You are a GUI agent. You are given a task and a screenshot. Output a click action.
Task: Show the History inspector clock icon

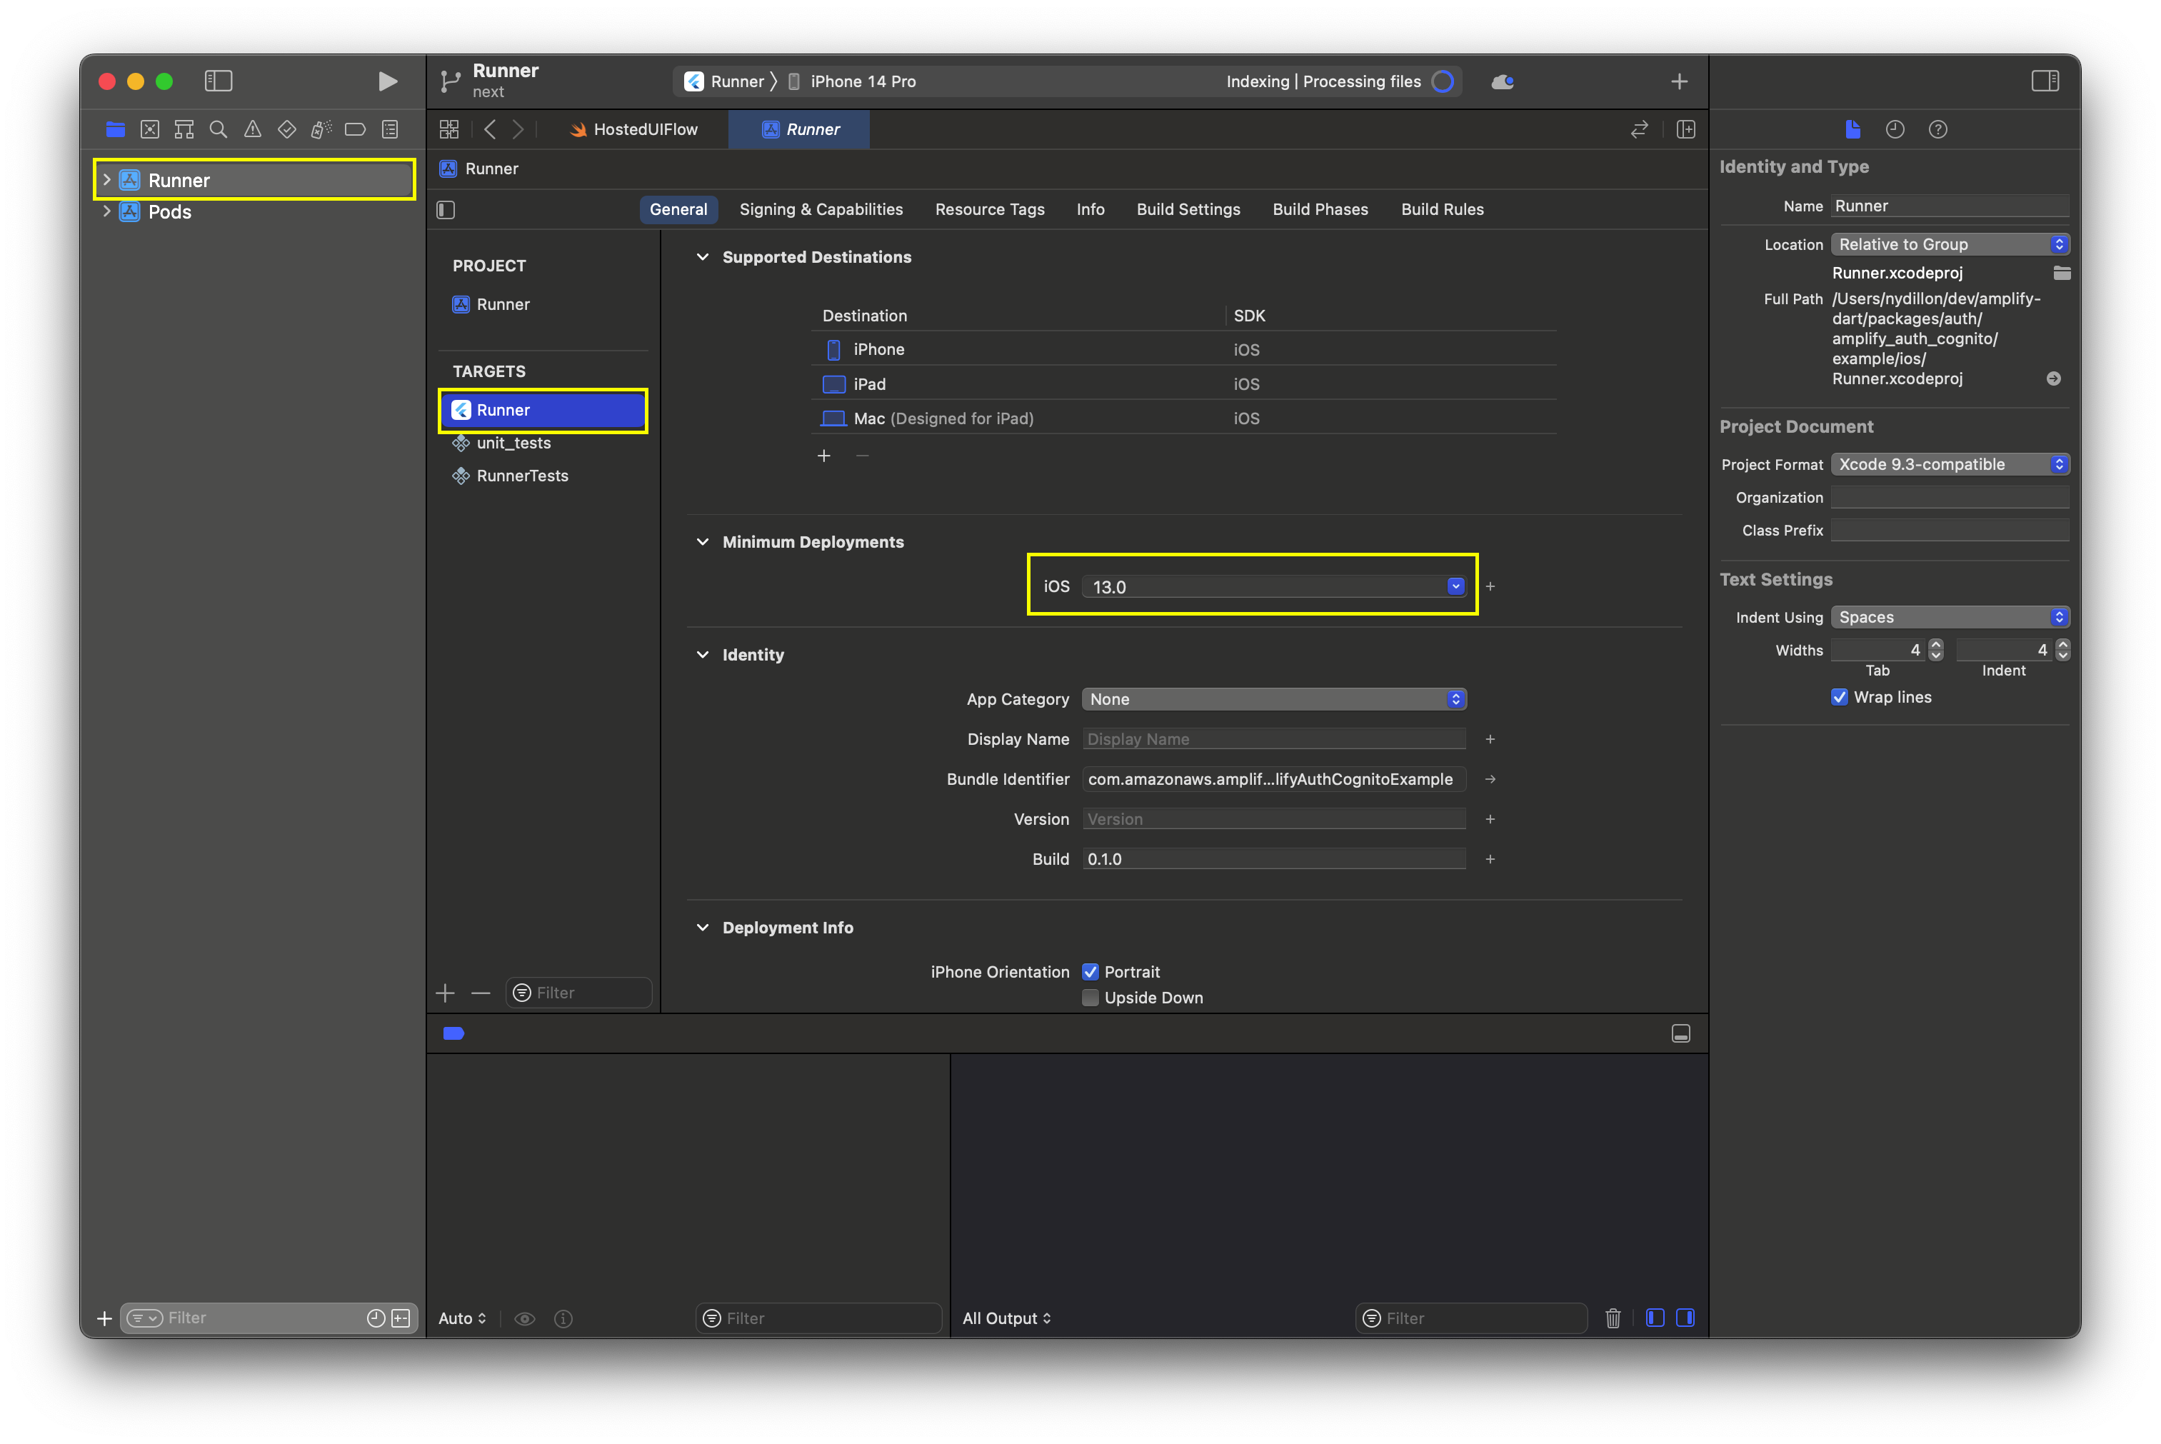coord(1895,130)
